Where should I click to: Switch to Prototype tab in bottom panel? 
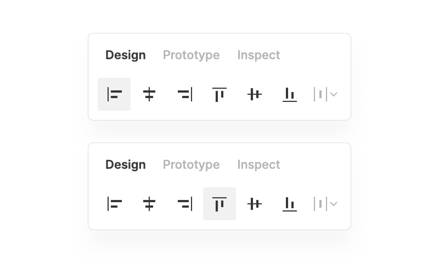[191, 165]
